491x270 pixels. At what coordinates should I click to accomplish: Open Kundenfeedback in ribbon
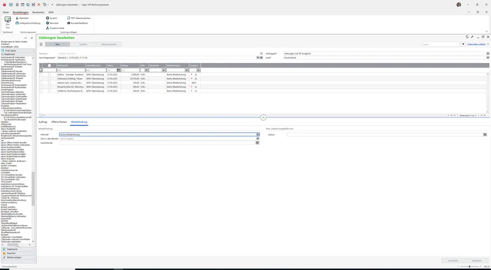point(77,23)
